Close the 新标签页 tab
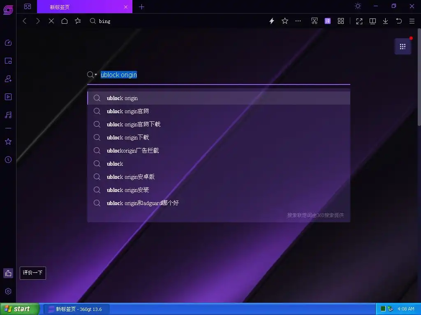421x315 pixels. point(126,7)
